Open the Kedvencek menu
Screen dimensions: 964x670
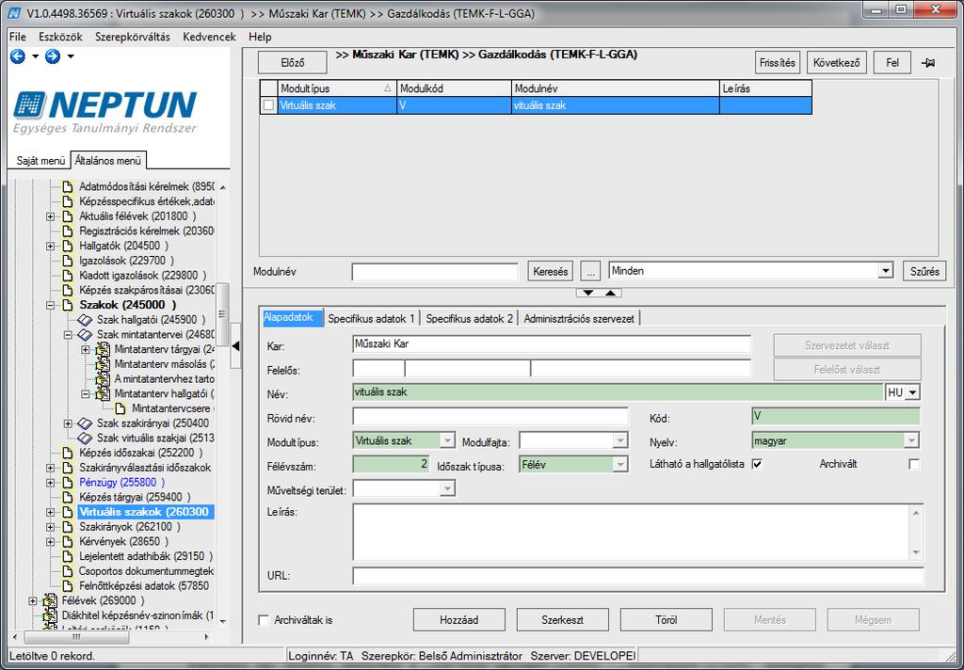(209, 37)
